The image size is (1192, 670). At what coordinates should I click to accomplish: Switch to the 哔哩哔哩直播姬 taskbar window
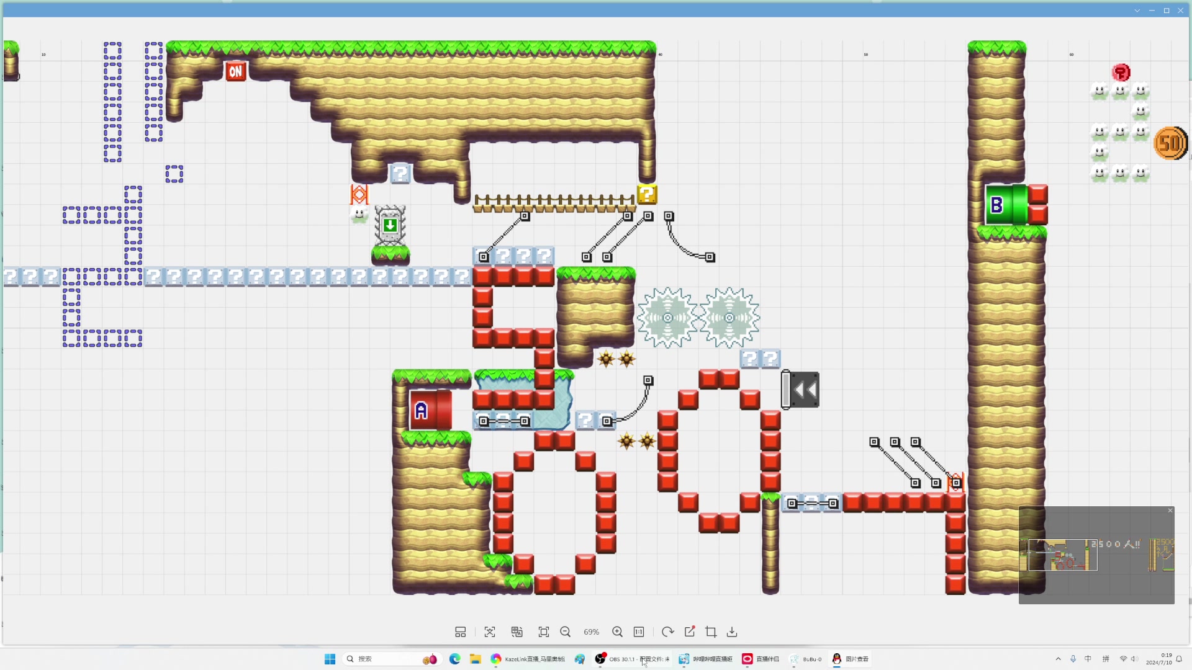[705, 659]
